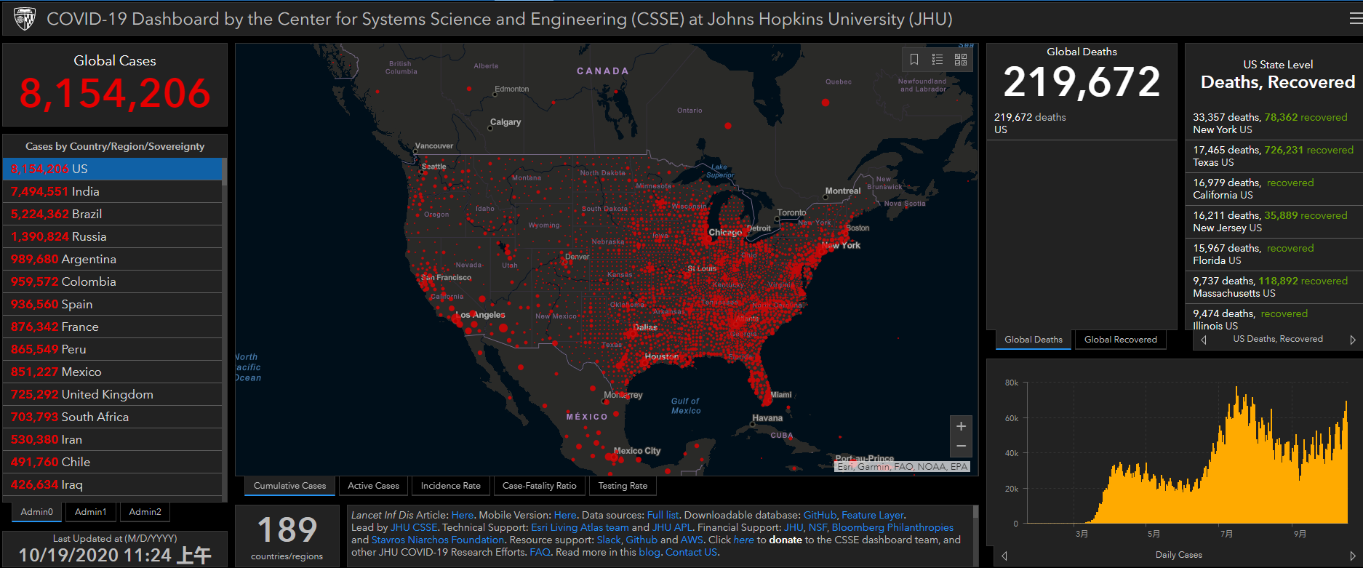Show next chart with right arrow

coord(1352,556)
